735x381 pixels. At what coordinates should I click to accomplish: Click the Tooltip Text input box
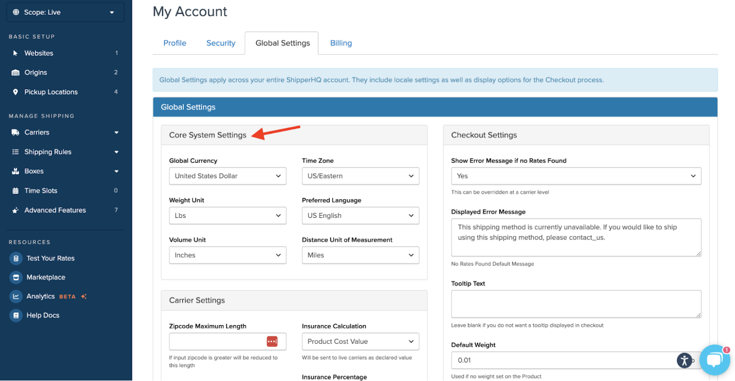tap(575, 303)
